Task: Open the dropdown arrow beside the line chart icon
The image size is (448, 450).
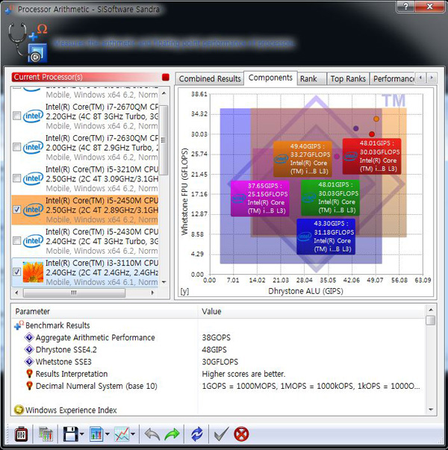Action: pyautogui.click(x=134, y=434)
